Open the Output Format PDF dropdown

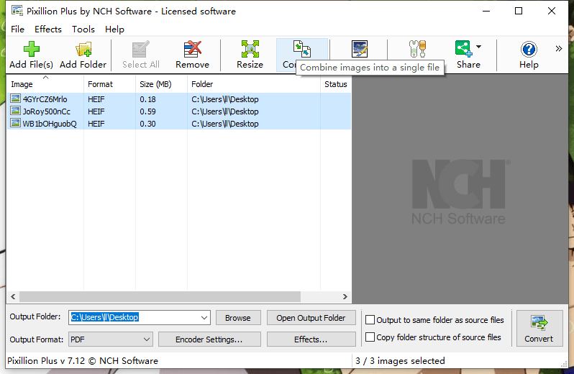pos(111,339)
